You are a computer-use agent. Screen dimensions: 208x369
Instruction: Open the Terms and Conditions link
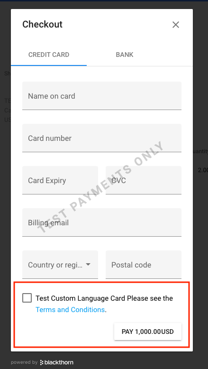pyautogui.click(x=70, y=309)
